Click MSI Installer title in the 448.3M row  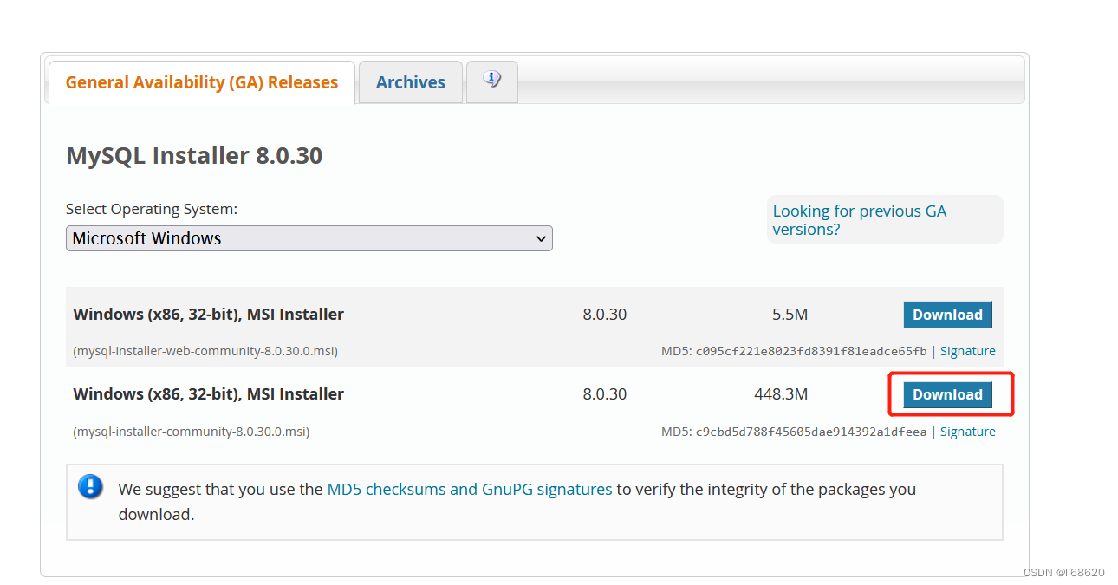tap(208, 394)
